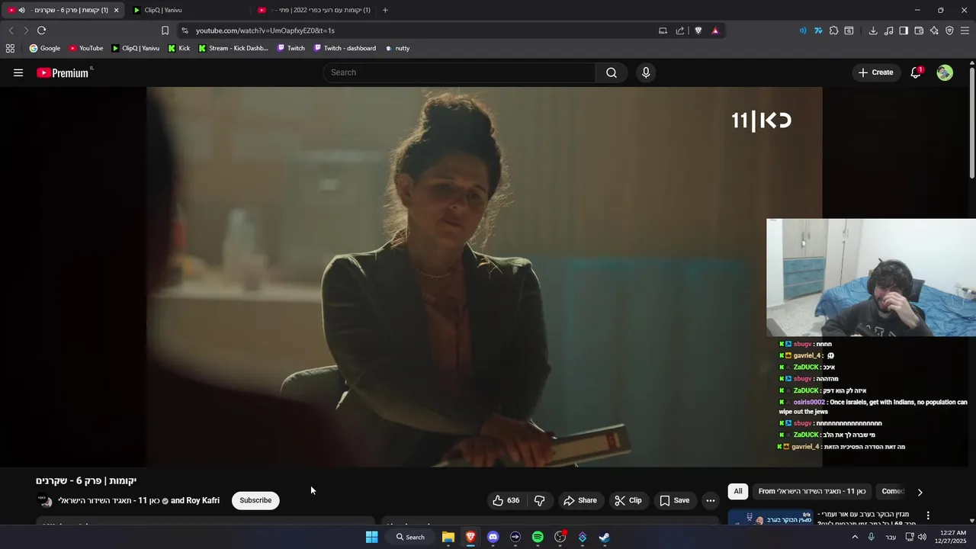Start voice search with the microphone
This screenshot has width=976, height=549.
point(646,72)
